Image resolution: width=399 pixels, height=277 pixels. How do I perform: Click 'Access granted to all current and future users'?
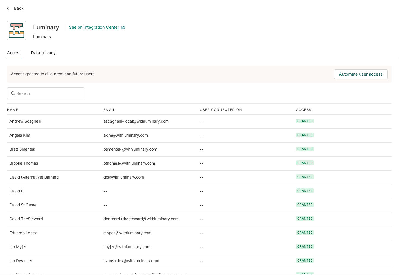tap(53, 74)
